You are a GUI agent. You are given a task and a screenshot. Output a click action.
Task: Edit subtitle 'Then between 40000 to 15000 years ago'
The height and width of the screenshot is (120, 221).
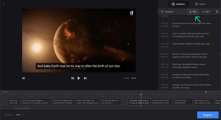click(x=191, y=44)
